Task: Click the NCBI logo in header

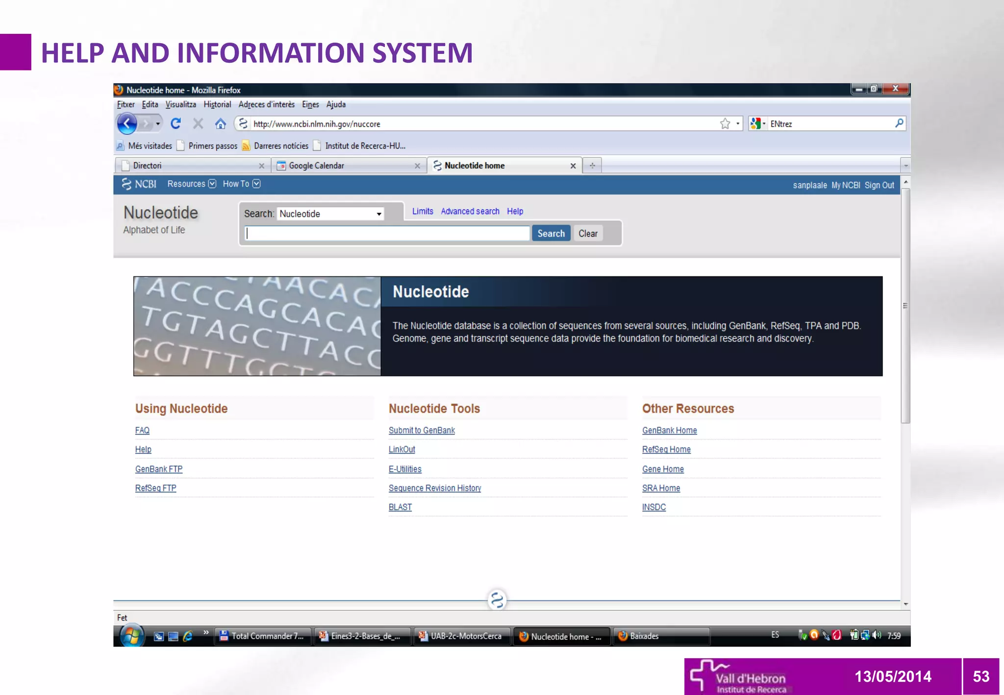Action: point(139,184)
